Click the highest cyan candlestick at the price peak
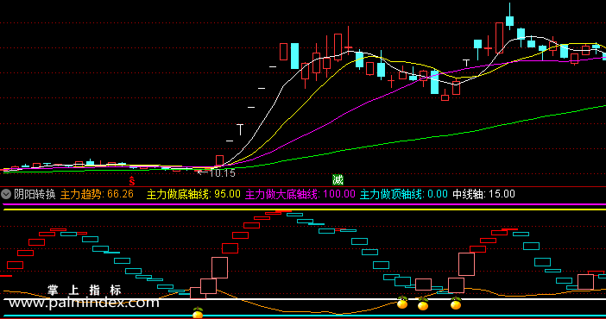 coord(510,21)
